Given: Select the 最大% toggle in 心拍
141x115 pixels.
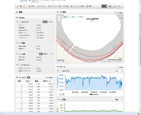Looking at the screenshot, I should (x=46, y=54).
